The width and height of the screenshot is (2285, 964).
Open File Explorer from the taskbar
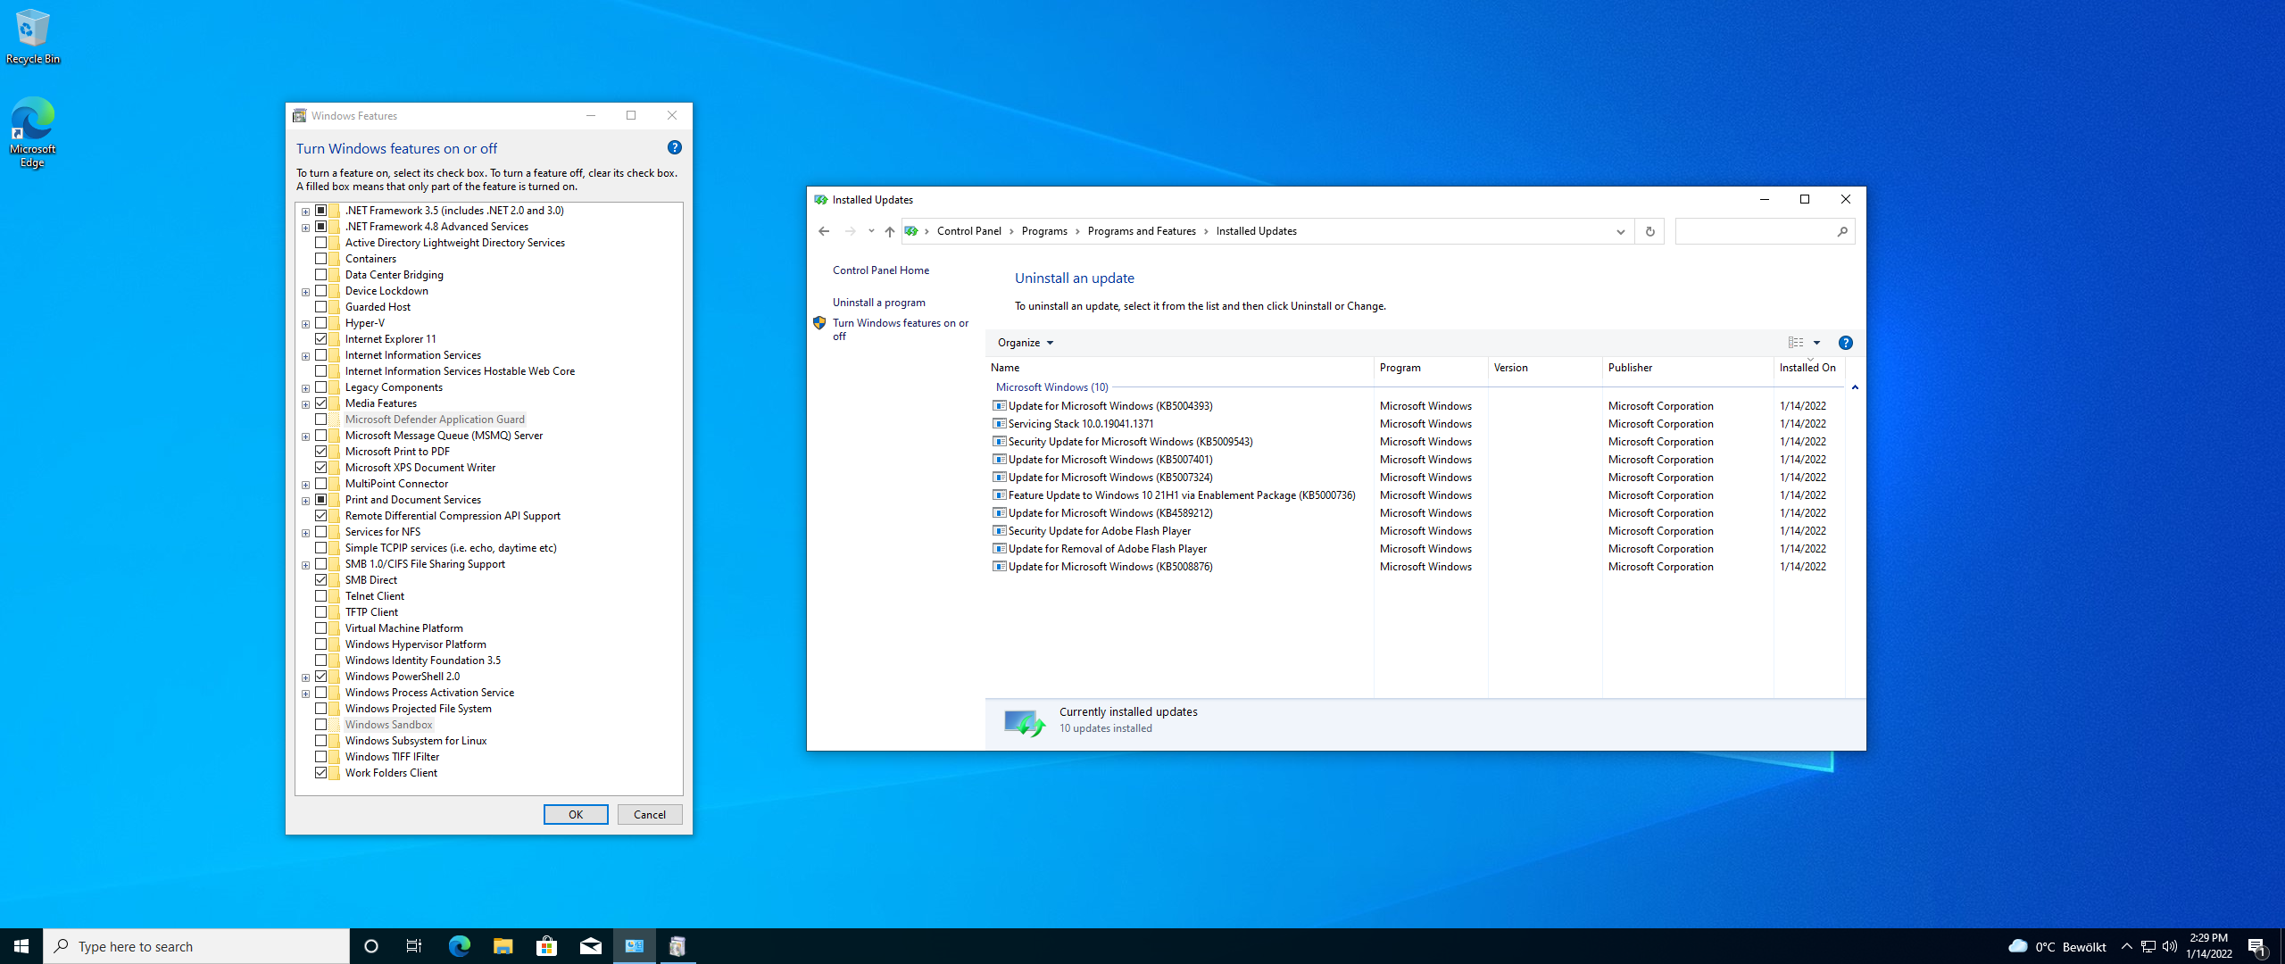[503, 946]
